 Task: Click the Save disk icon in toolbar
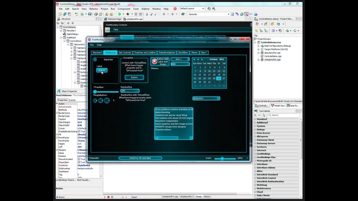coord(90,14)
